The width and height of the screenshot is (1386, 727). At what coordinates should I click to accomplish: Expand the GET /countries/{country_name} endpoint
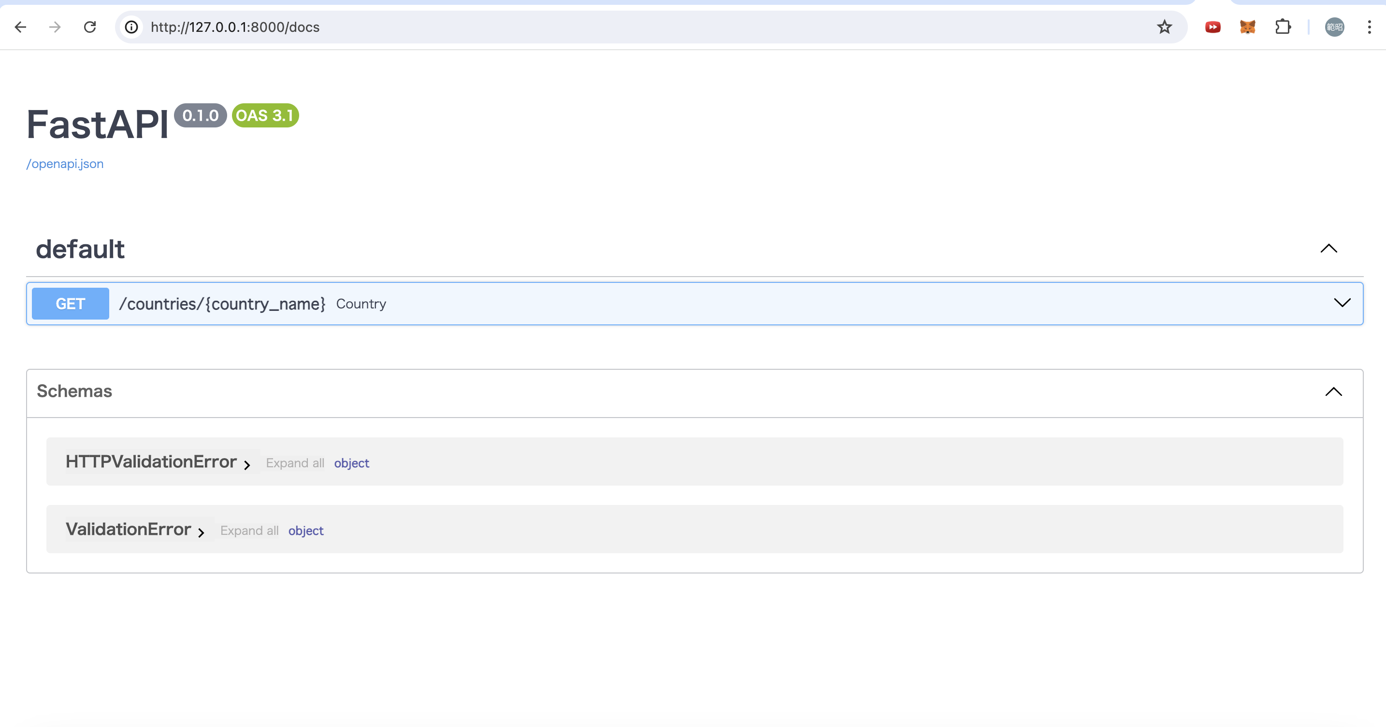click(1342, 303)
